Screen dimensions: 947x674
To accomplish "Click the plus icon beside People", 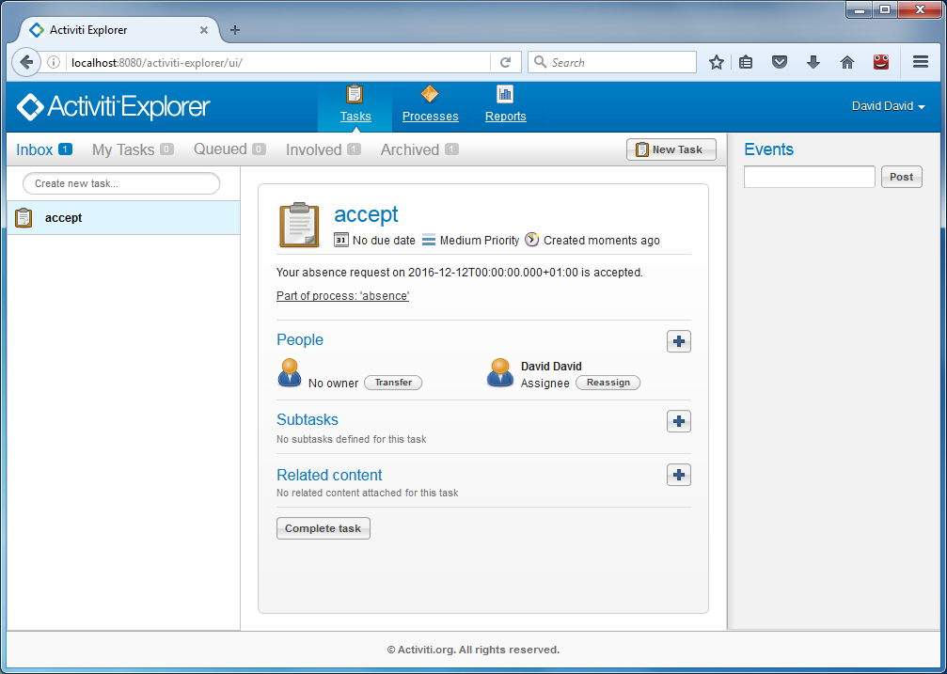I will point(679,341).
